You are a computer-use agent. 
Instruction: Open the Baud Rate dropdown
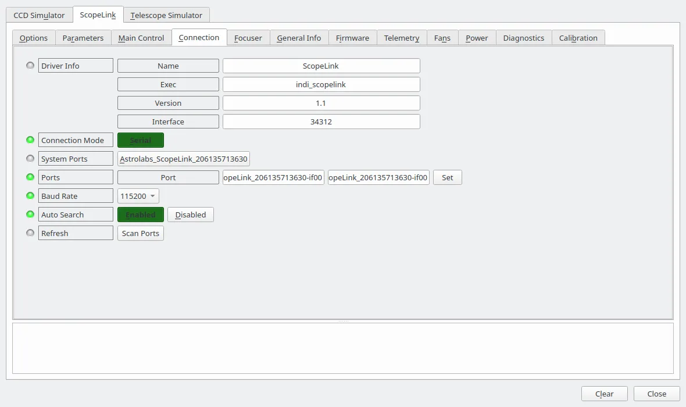pos(138,196)
